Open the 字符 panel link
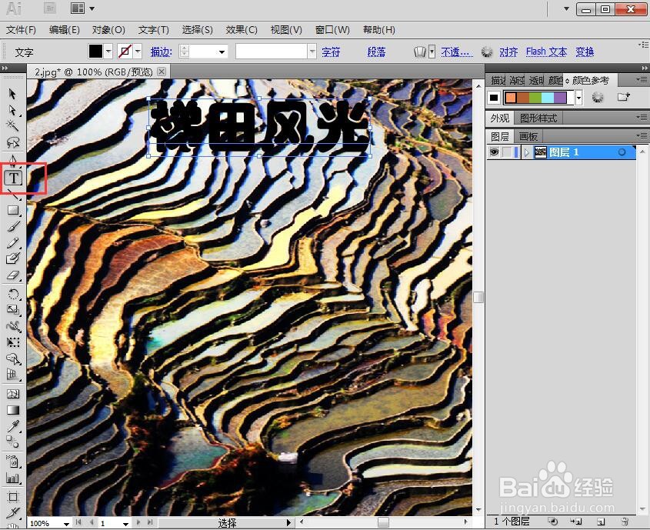 click(x=331, y=52)
